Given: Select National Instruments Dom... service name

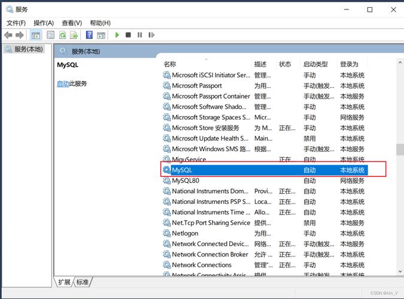Looking at the screenshot, I should (210, 191).
